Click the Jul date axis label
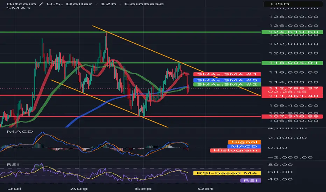The image size is (326, 192). click(15, 189)
